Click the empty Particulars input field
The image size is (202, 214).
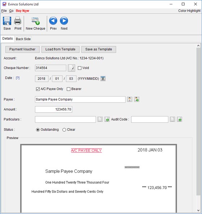coord(65,119)
